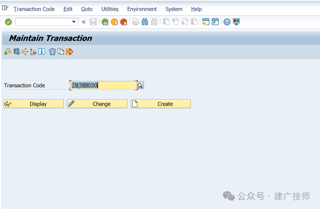
Task: Open the Transaction Code menu
Action: click(x=34, y=9)
